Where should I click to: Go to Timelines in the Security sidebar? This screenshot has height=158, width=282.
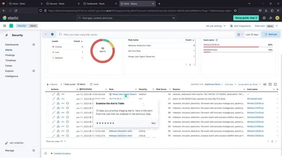[x=11, y=61]
